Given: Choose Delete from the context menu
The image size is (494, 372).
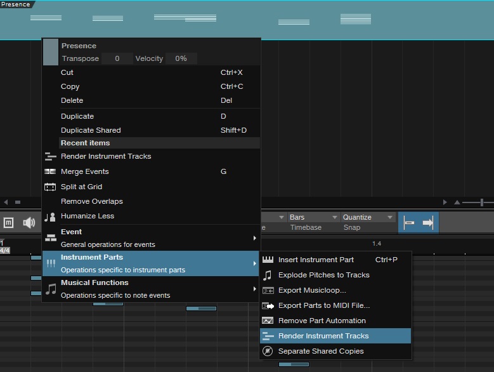Looking at the screenshot, I should pyautogui.click(x=151, y=100).
